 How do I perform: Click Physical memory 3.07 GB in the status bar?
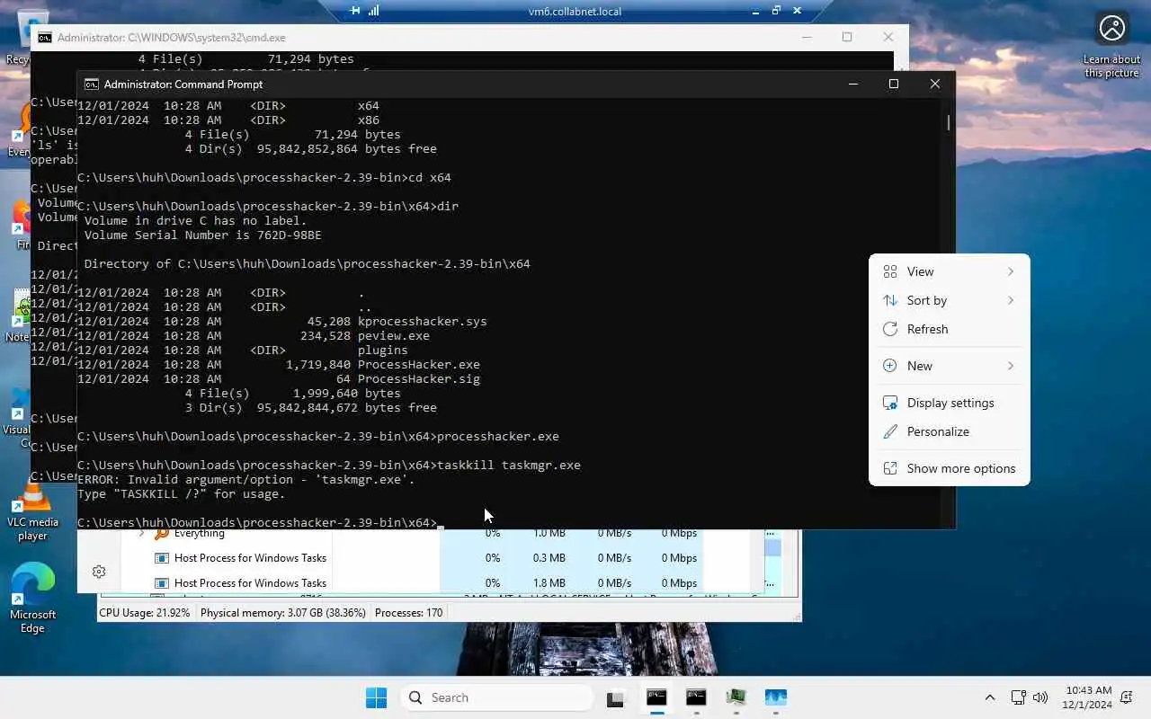pos(282,613)
